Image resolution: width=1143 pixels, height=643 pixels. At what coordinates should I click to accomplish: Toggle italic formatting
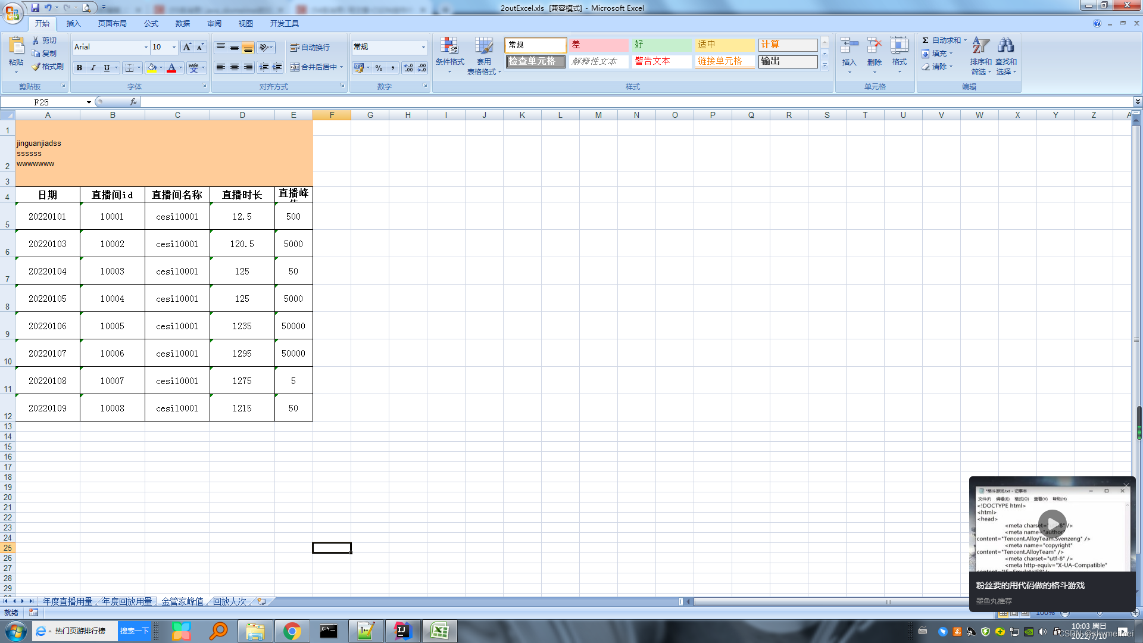click(93, 68)
